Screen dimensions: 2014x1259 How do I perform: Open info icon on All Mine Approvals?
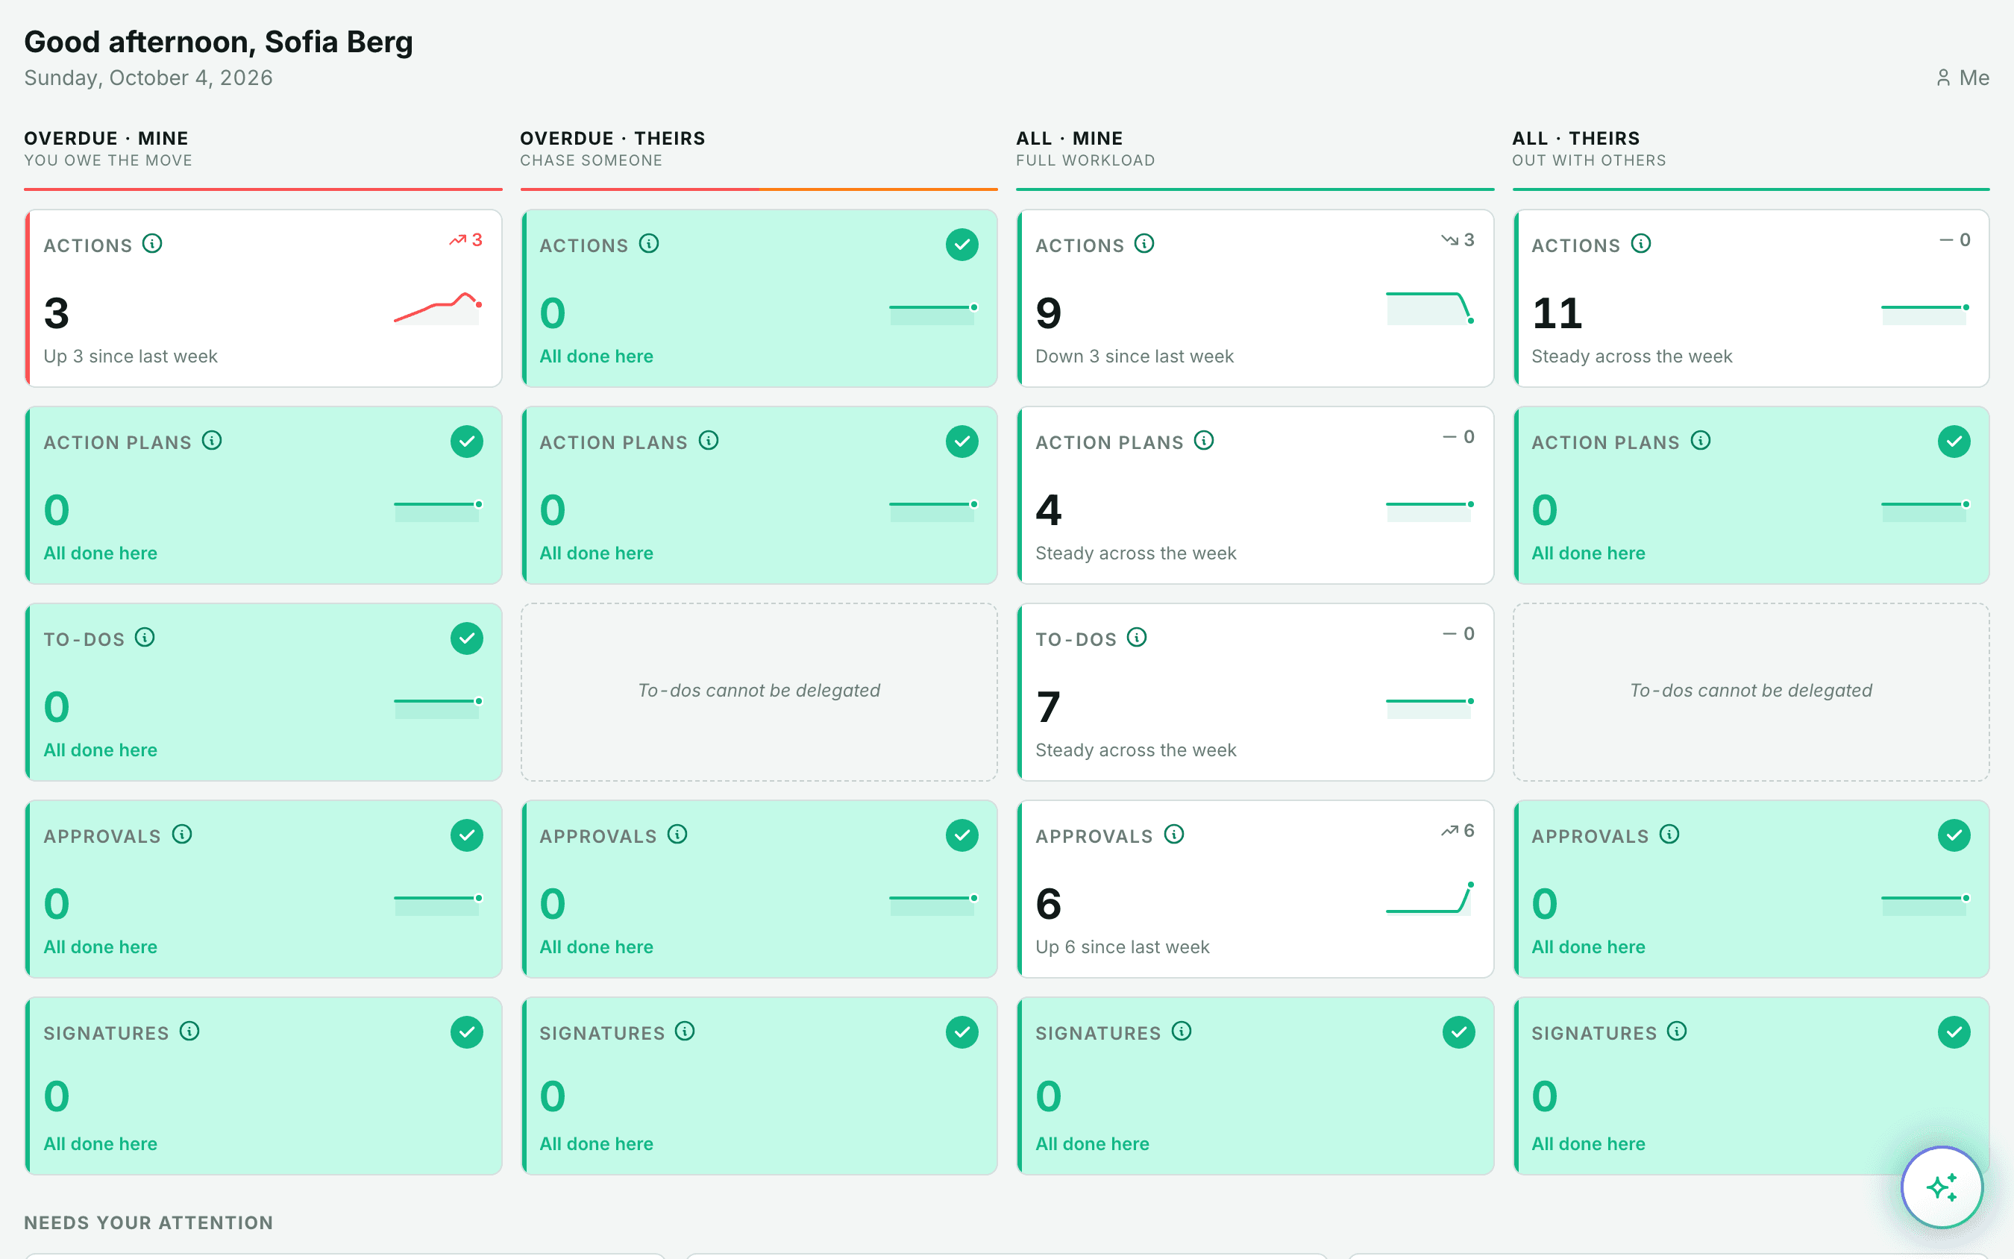pyautogui.click(x=1174, y=835)
